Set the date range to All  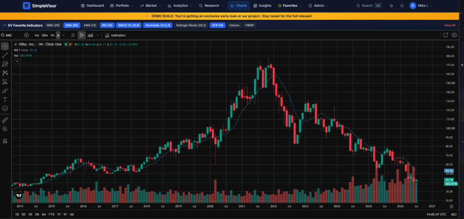point(72,214)
